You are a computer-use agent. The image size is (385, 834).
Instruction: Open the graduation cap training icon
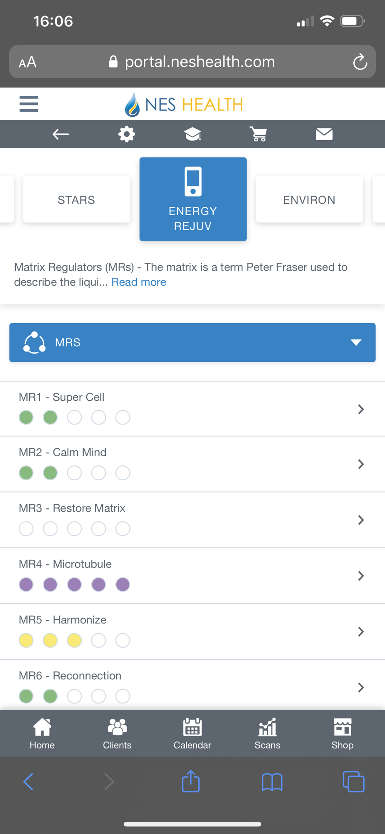click(192, 134)
